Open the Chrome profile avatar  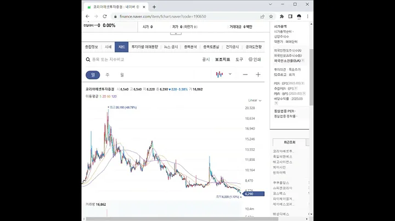pos(299,16)
